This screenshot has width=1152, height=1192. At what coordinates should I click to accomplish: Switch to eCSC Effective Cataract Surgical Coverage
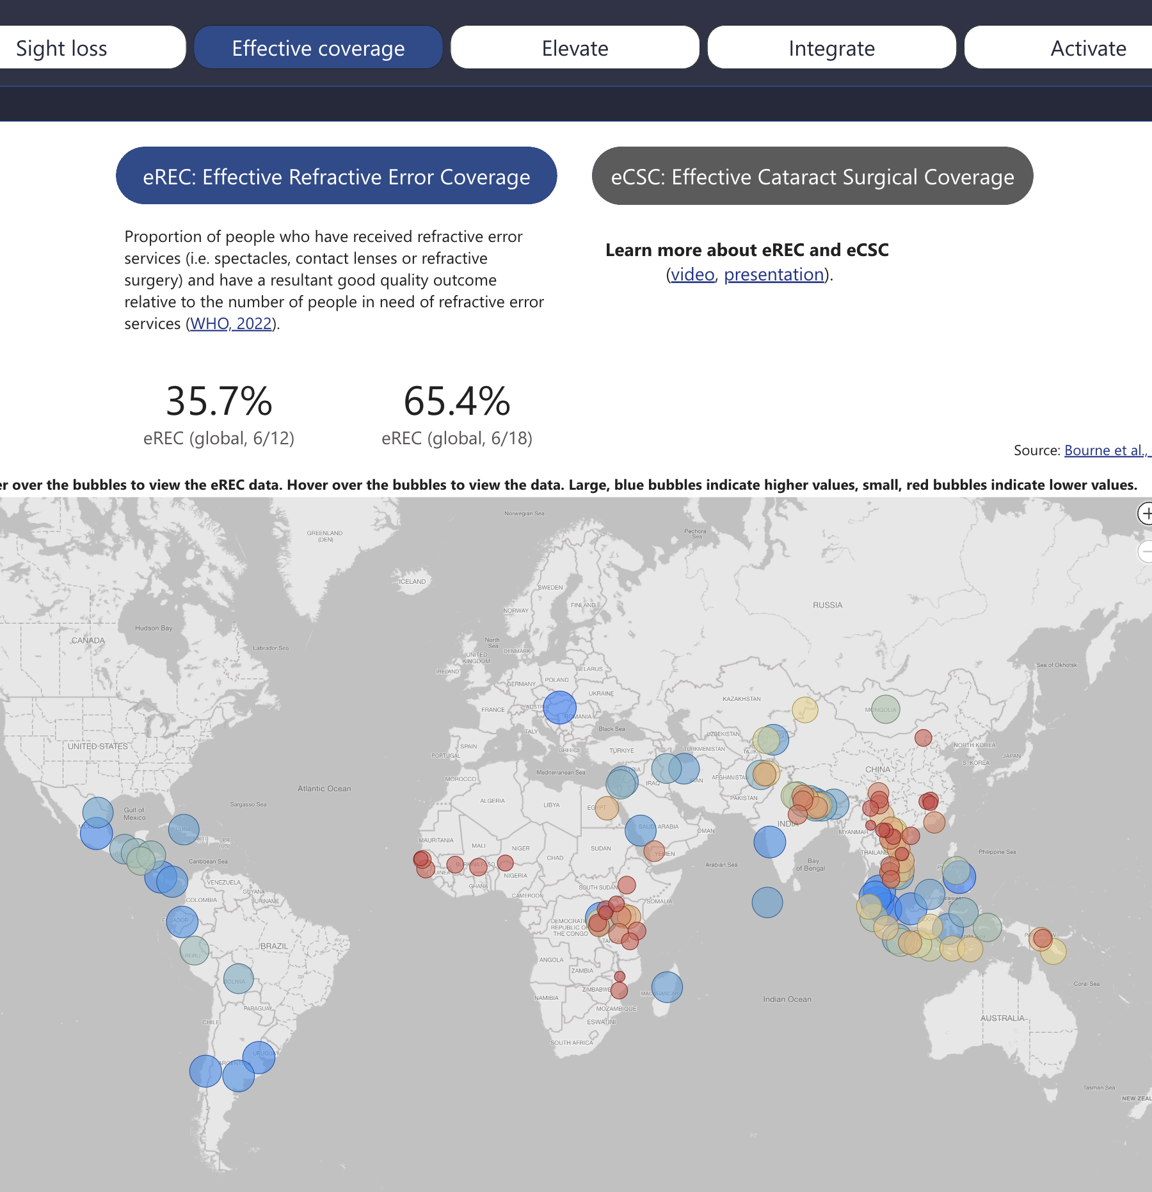[x=812, y=177]
